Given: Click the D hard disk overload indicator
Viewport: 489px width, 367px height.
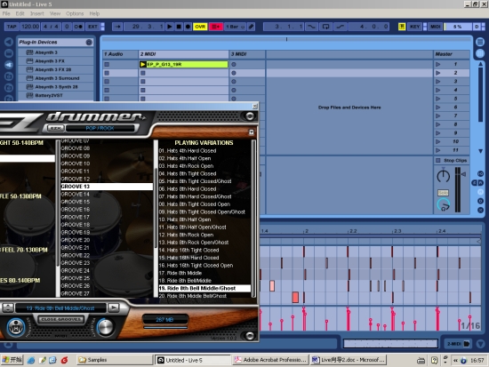Looking at the screenshot, I should coord(477,27).
